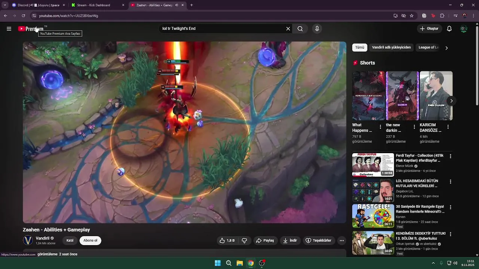Image resolution: width=479 pixels, height=269 pixels.
Task: Select the Tümü filter chip
Action: click(360, 47)
